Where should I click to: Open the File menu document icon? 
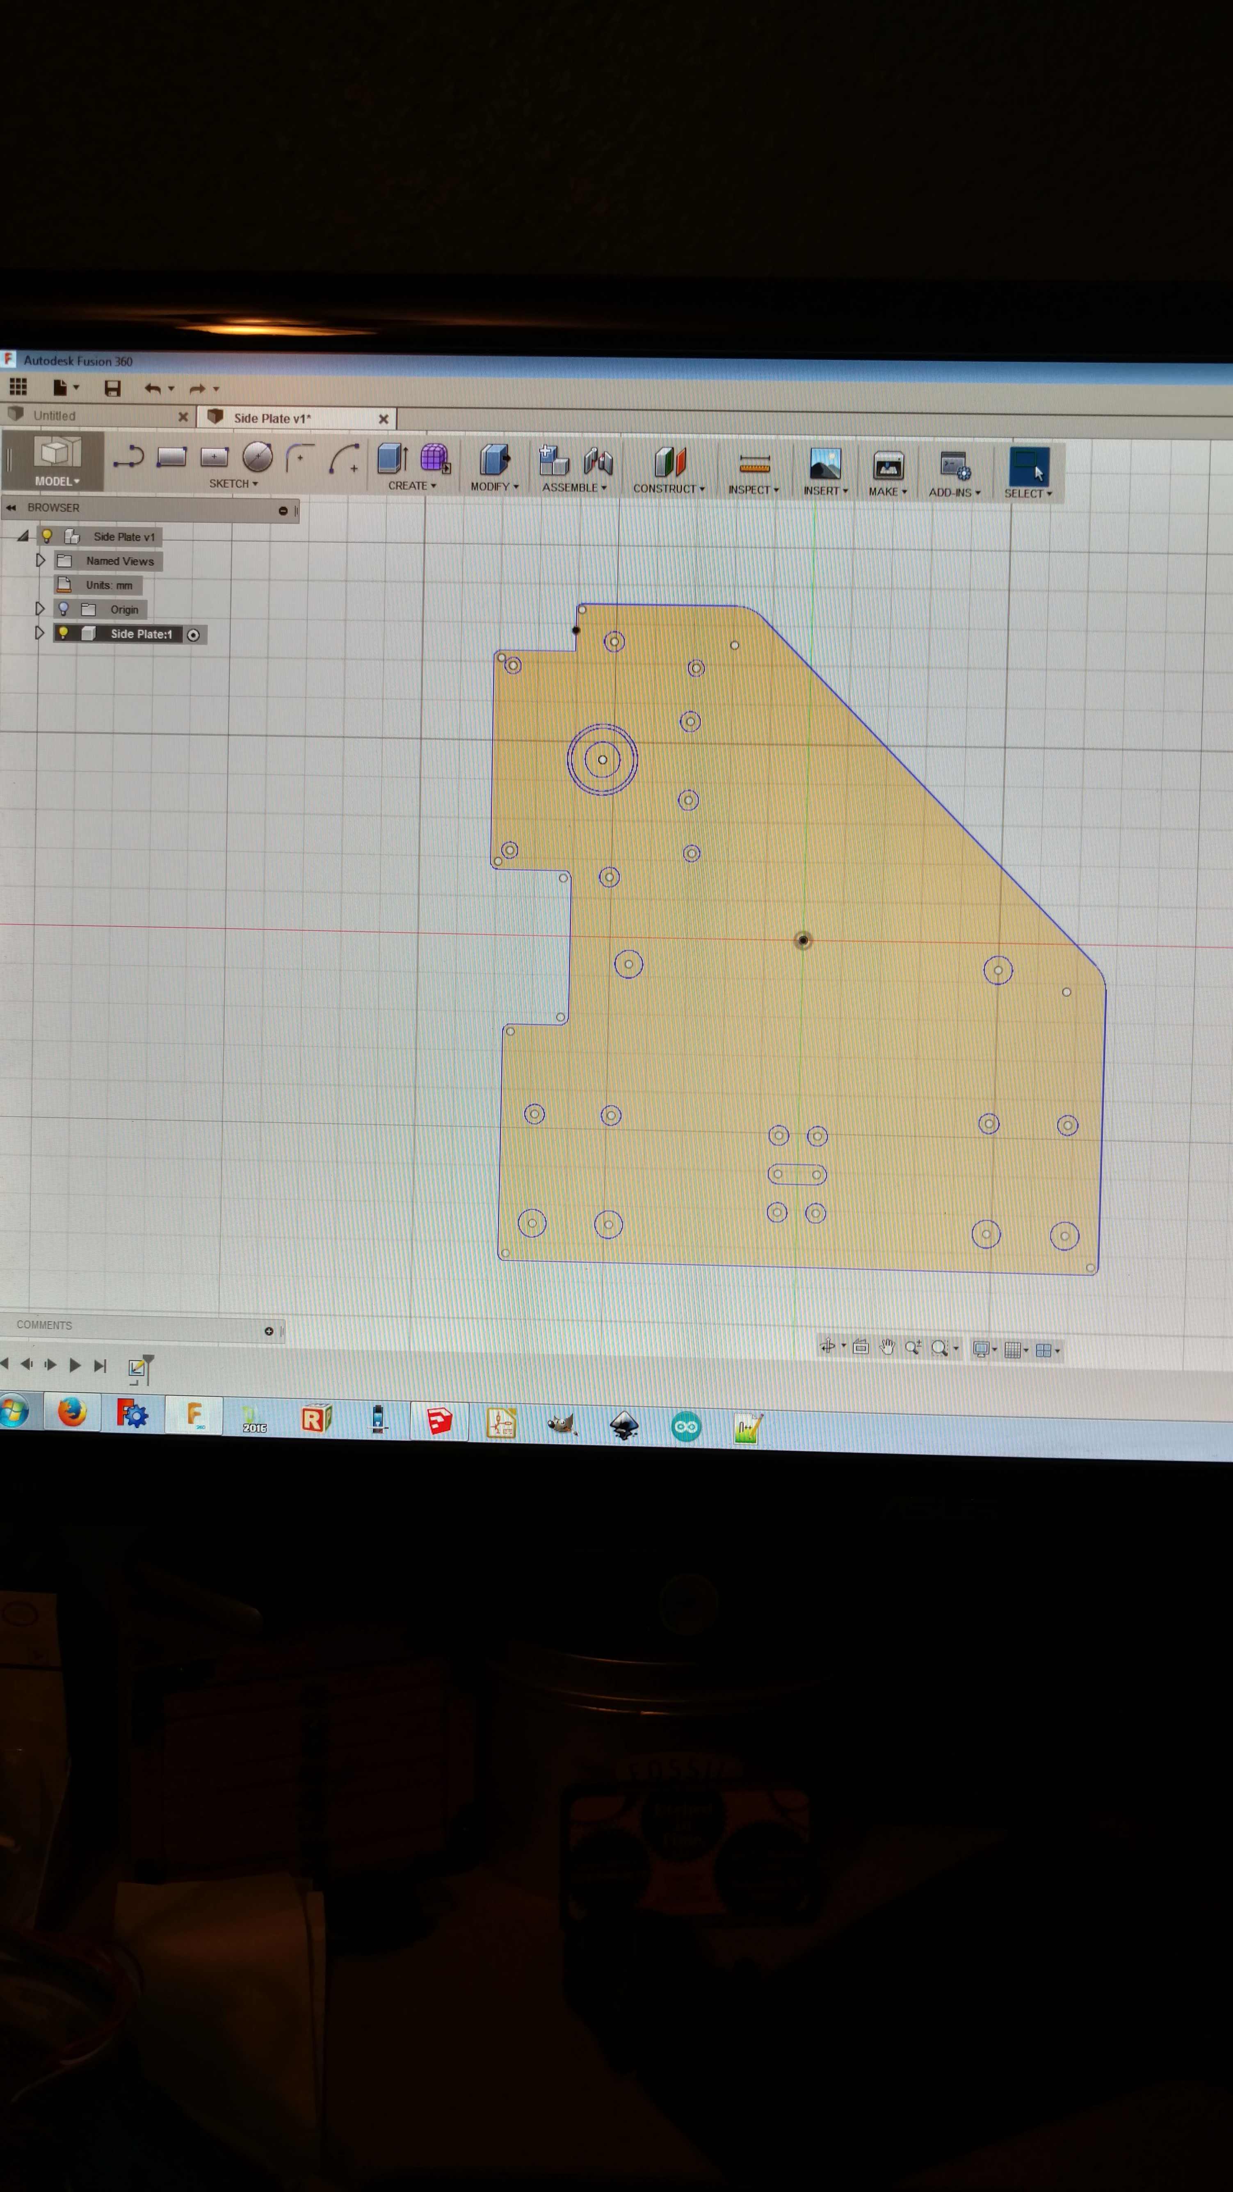(59, 388)
